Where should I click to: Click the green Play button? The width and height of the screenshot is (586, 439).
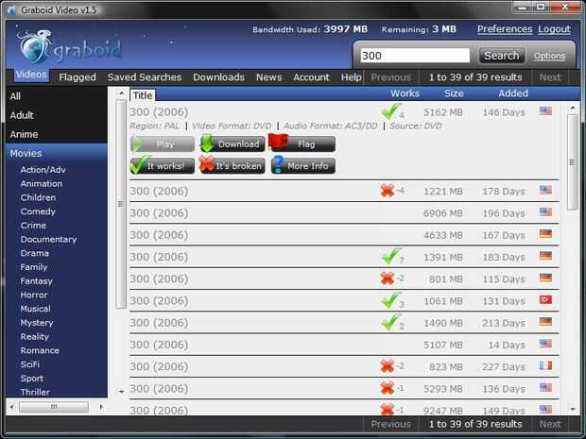(163, 144)
